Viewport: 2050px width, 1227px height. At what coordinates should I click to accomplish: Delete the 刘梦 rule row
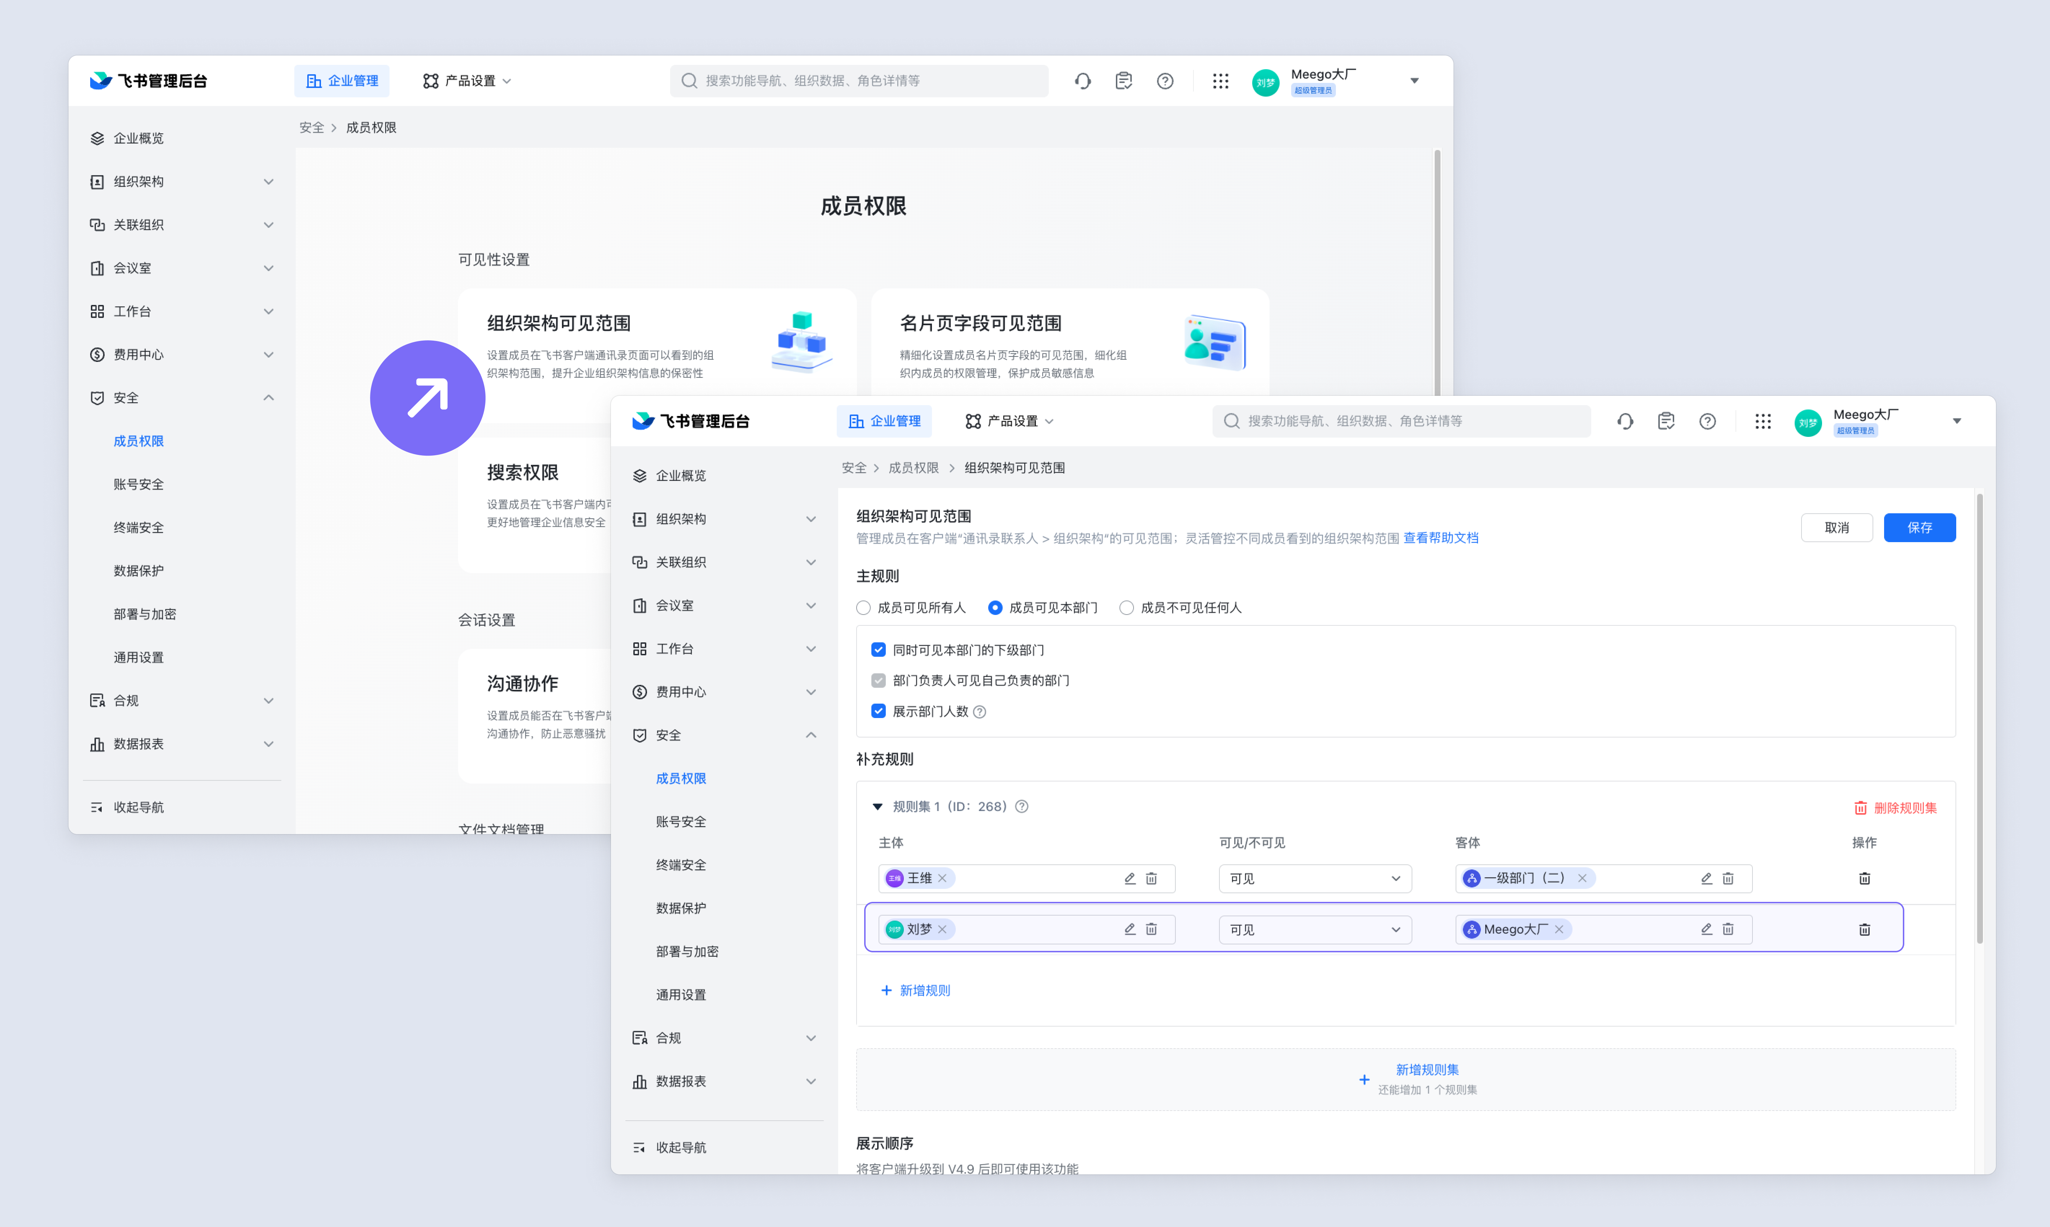[x=1865, y=929]
